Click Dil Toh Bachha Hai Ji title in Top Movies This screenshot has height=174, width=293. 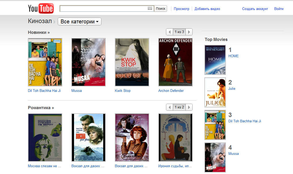pos(245,121)
